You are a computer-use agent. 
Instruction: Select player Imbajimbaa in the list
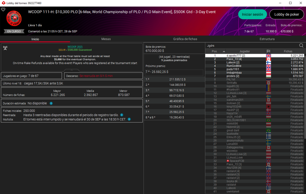[255, 73]
